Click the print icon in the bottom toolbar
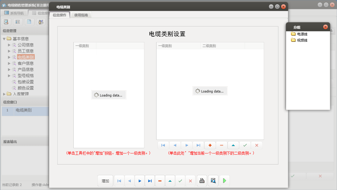Screen dimensions: 337x190 pos(202,181)
